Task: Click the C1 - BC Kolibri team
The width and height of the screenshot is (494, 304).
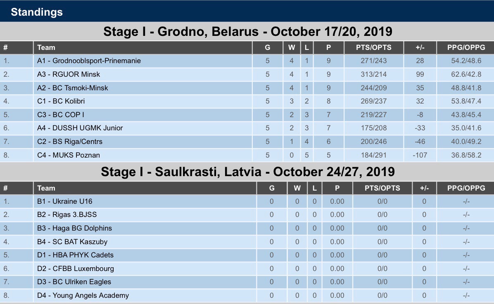Action: (61, 101)
